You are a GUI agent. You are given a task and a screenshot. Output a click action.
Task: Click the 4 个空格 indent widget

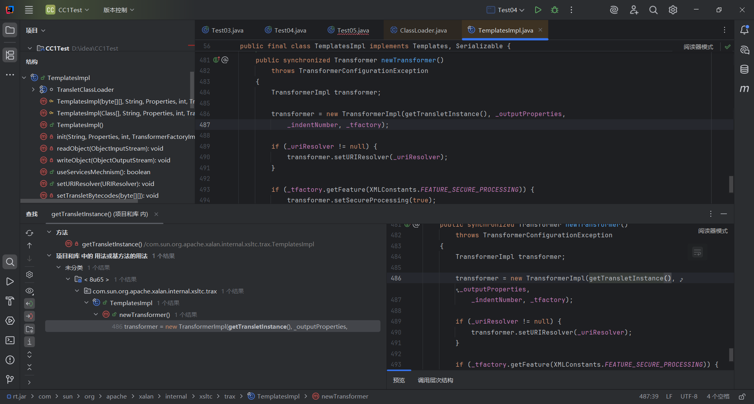(x=718, y=397)
